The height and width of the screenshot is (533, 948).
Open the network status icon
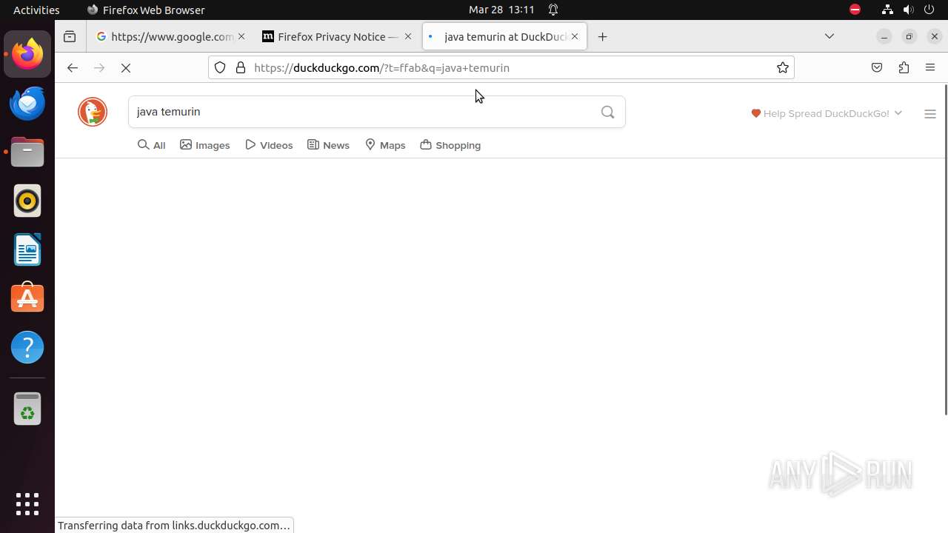tap(887, 10)
